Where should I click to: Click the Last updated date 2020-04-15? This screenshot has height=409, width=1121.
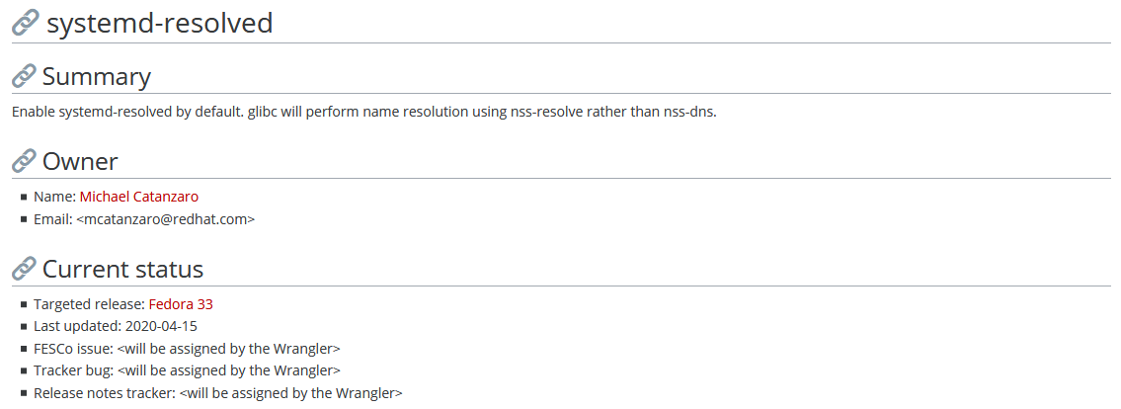click(x=161, y=326)
